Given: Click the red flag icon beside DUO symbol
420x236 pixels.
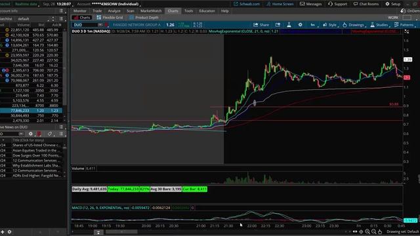Looking at the screenshot, I should tap(106, 25).
